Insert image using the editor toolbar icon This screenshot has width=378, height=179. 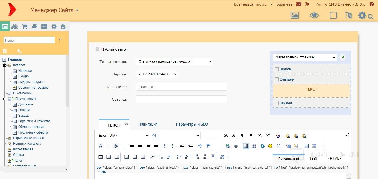(246, 146)
